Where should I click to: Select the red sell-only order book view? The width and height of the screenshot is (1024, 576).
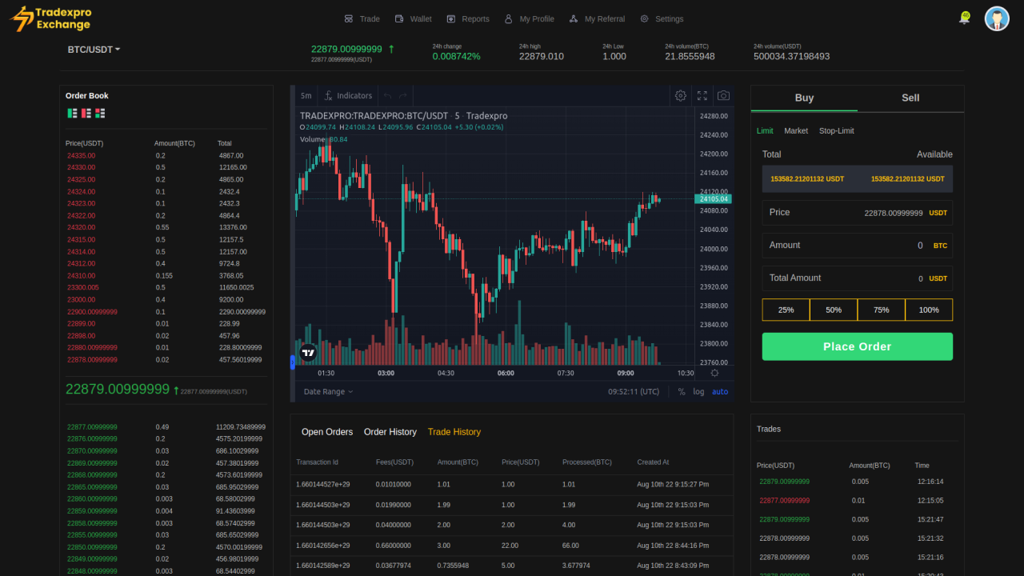point(86,113)
